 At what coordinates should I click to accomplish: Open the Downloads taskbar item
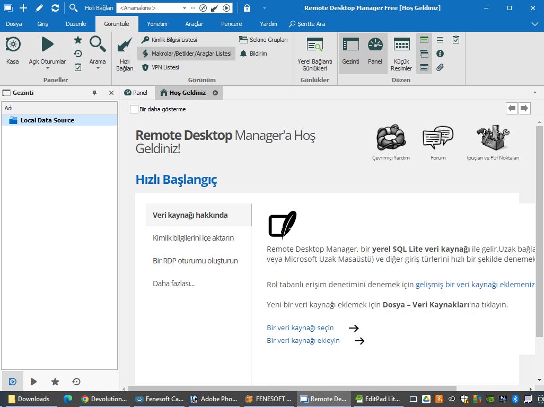29,399
